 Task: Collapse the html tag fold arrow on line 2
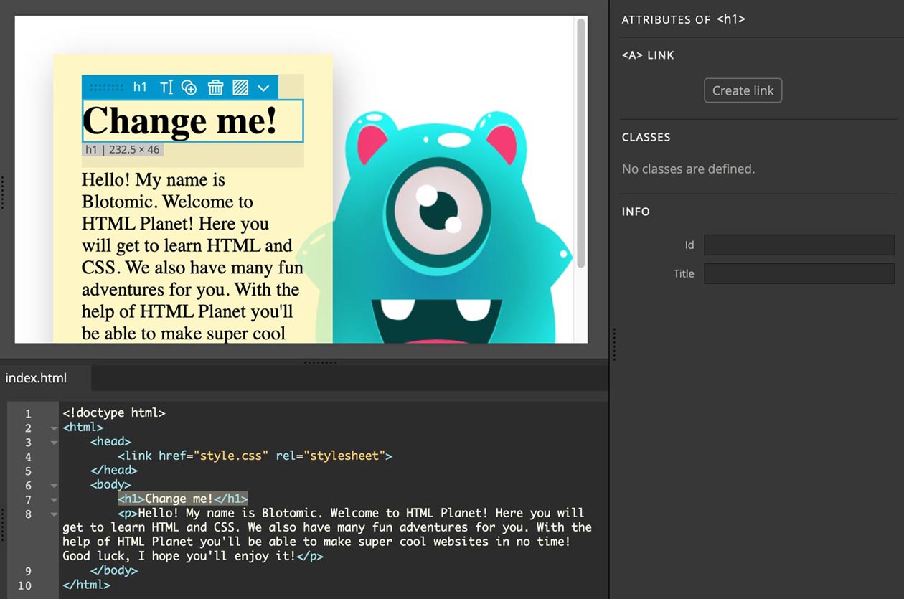point(54,428)
